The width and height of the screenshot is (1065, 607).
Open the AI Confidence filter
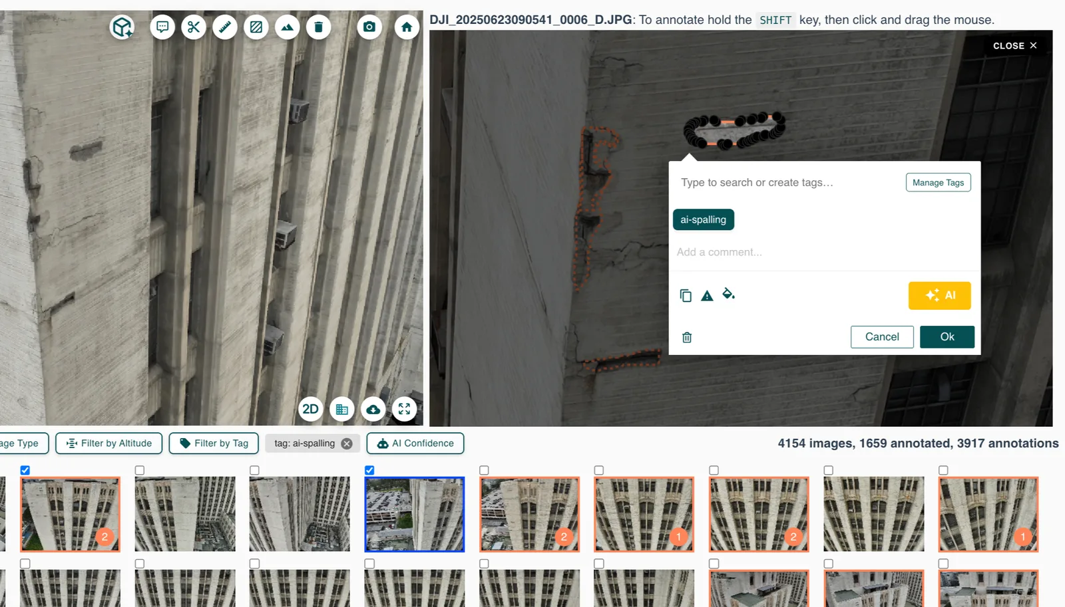415,443
